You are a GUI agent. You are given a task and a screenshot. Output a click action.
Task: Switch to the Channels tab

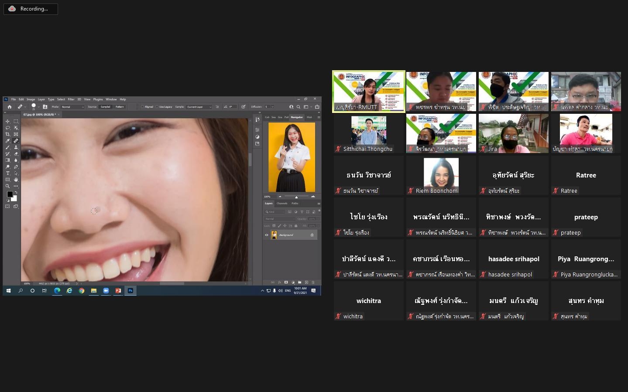pyautogui.click(x=282, y=203)
